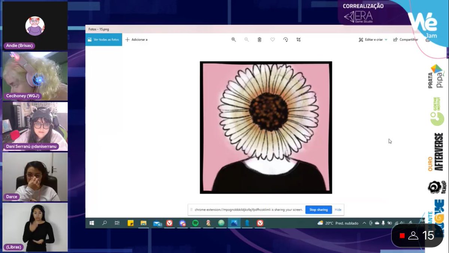This screenshot has width=449, height=253.
Task: Select the crop tool icon
Action: (x=298, y=39)
